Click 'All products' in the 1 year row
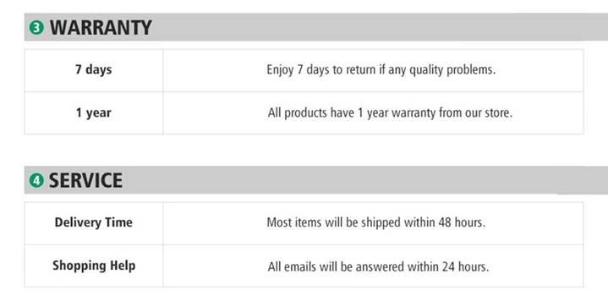Image resolution: width=608 pixels, height=307 pixels. (298, 112)
